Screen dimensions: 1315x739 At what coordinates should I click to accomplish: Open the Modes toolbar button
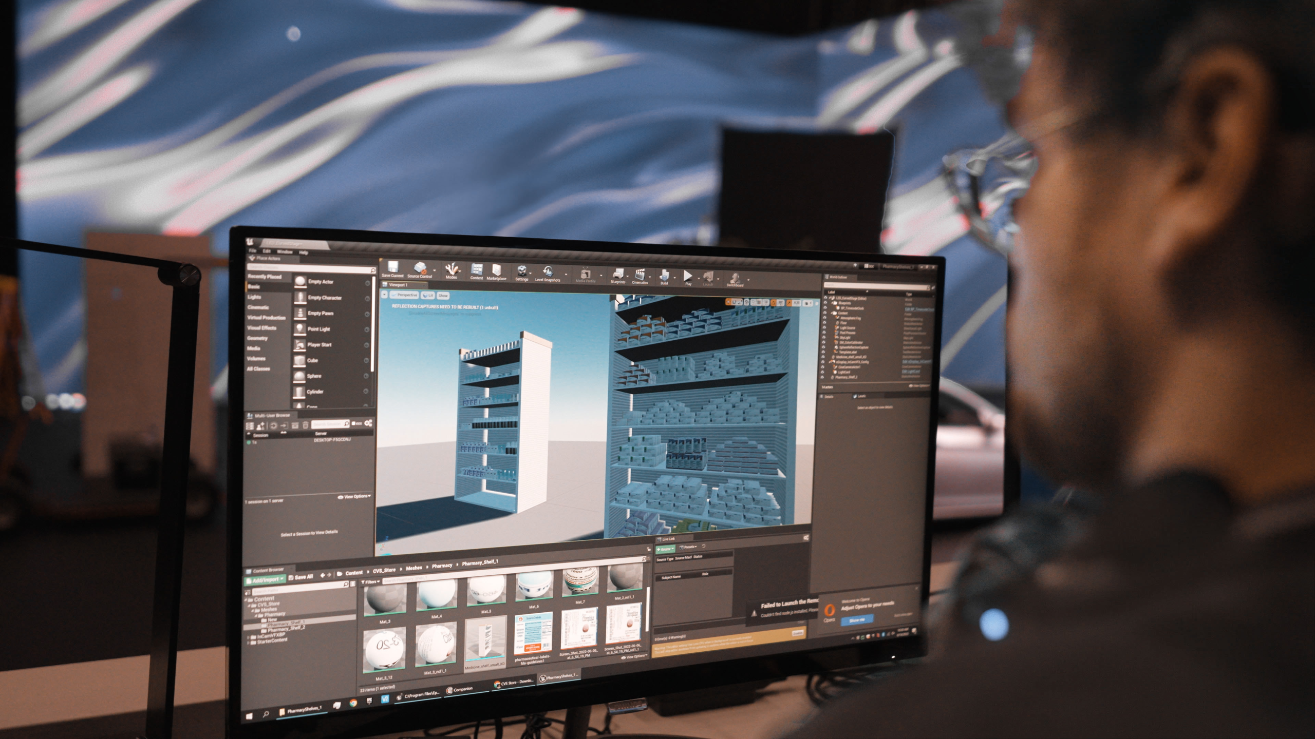[452, 271]
